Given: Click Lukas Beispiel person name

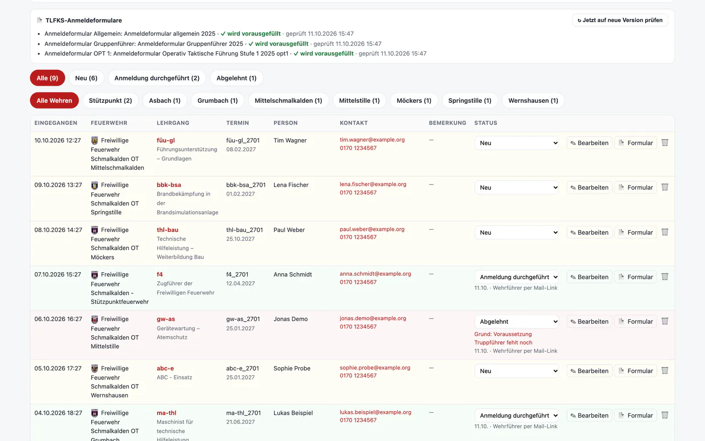Looking at the screenshot, I should [x=293, y=413].
